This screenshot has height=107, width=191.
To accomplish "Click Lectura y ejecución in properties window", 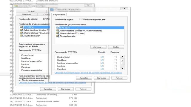I will (31, 61).
